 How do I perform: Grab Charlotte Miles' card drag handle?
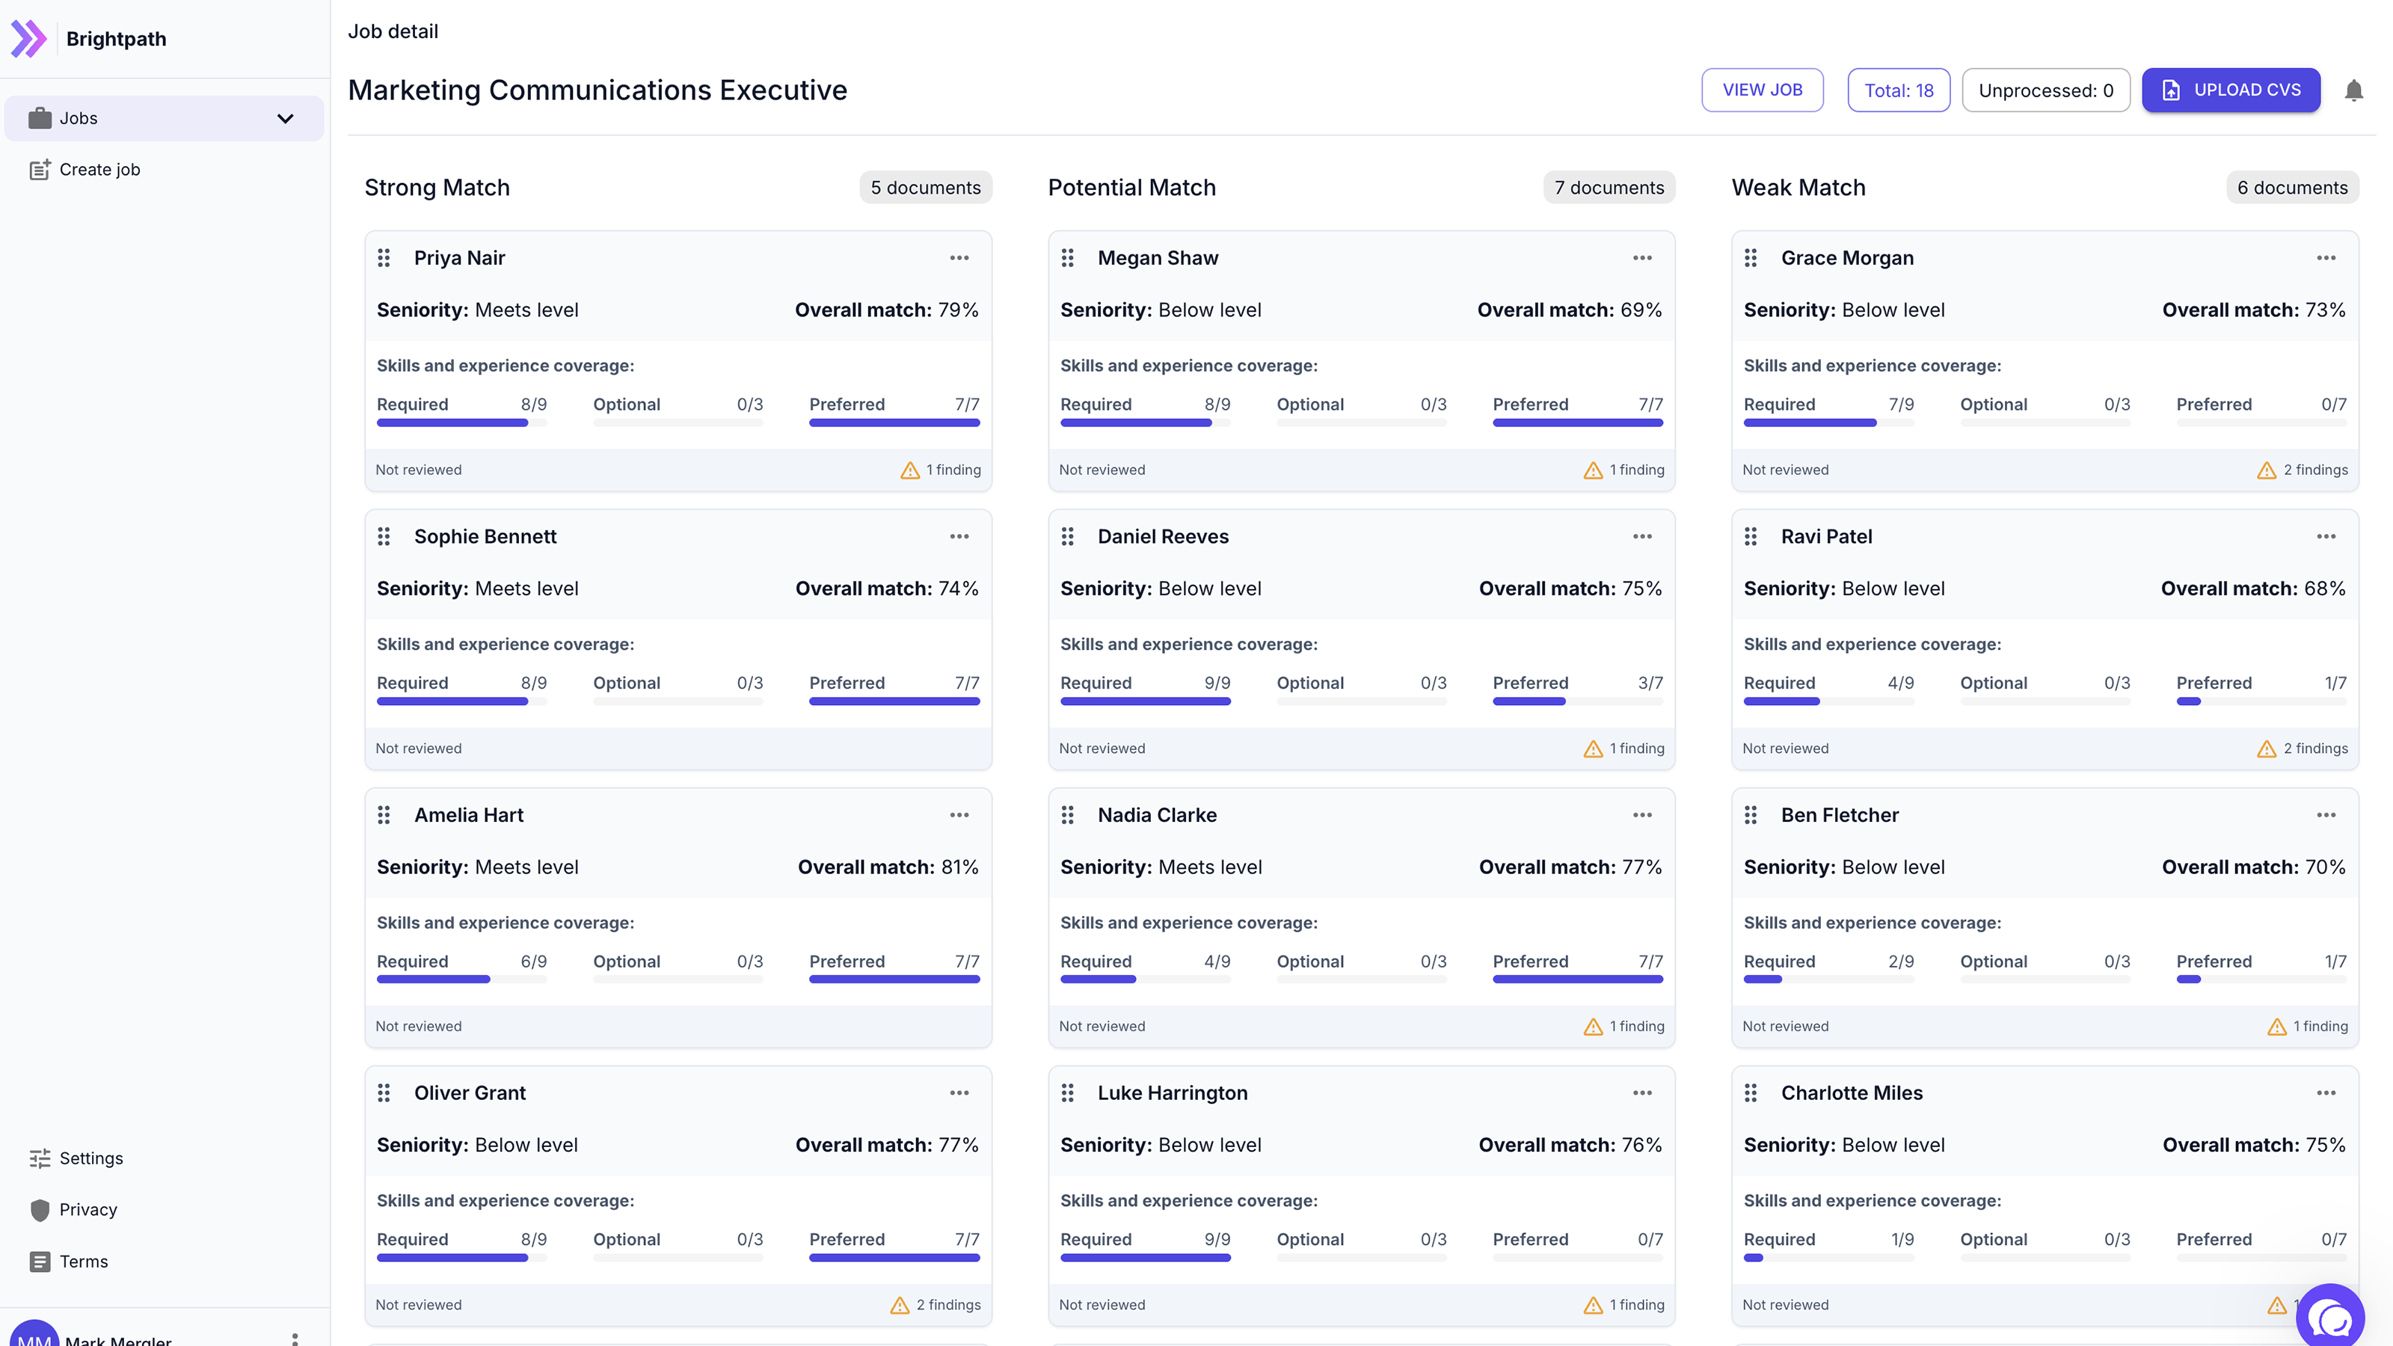[x=1751, y=1093]
